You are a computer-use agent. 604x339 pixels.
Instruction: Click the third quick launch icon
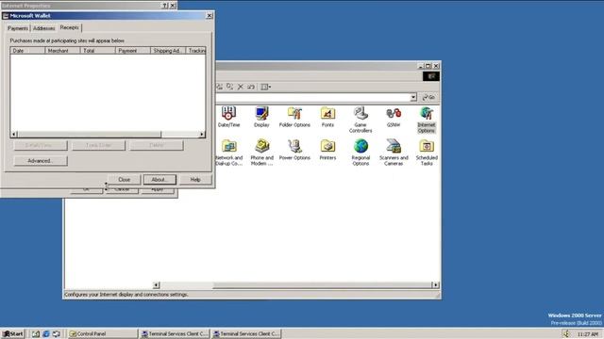(57, 333)
